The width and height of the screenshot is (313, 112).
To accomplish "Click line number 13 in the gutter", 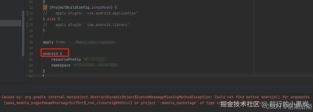I will pyautogui.click(x=31, y=13).
